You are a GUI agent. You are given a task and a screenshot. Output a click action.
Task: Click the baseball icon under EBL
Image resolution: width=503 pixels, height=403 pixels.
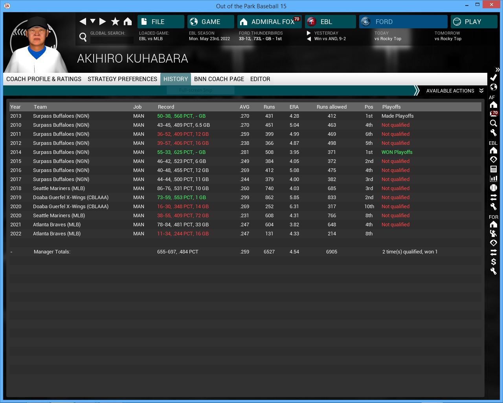coord(494,188)
